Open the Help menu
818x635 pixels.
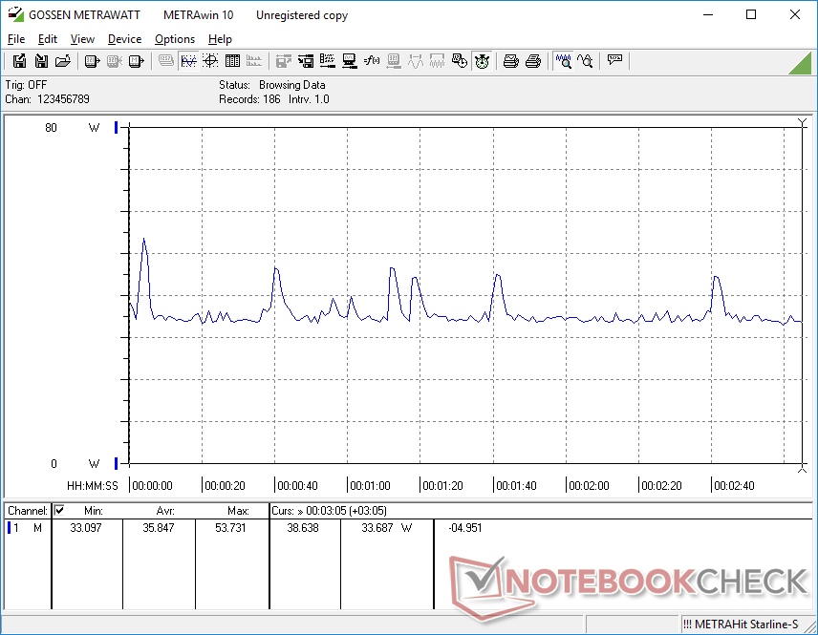point(220,39)
